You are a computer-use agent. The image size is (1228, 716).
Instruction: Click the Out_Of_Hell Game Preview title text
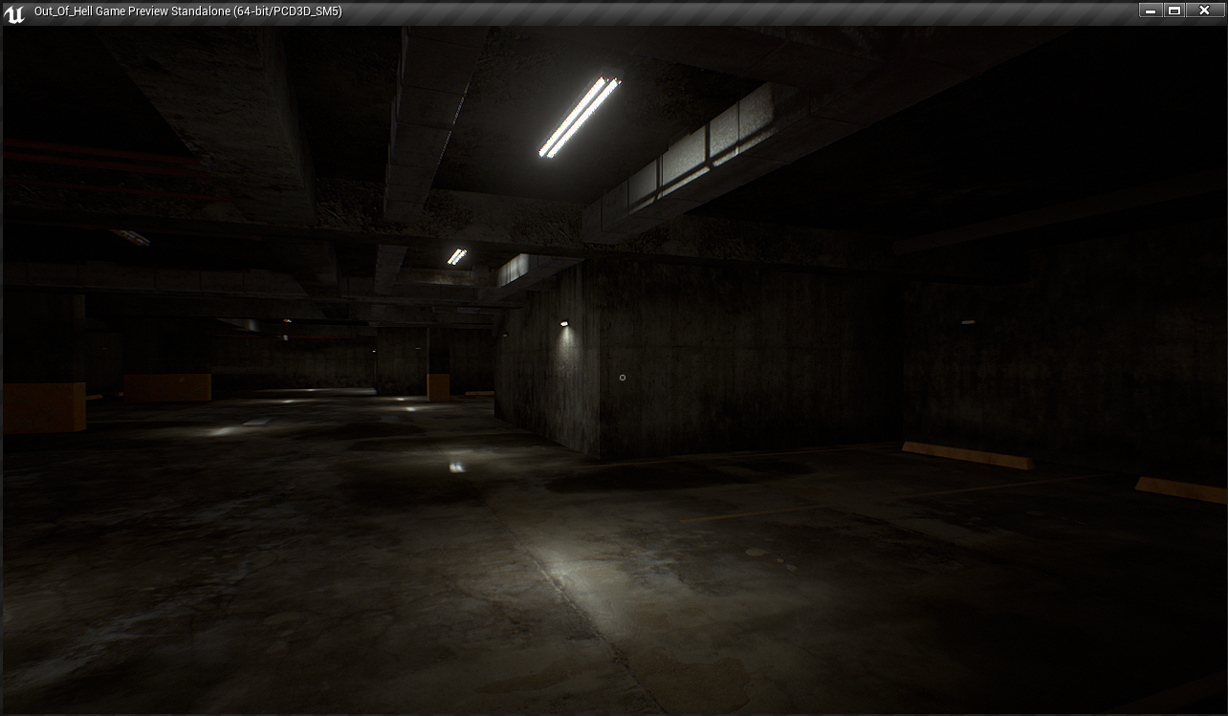187,11
